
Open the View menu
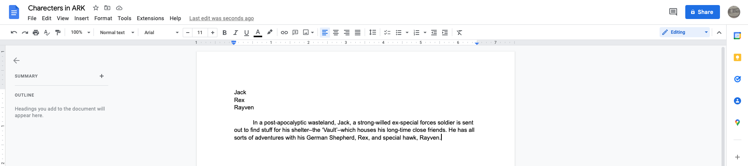(63, 18)
